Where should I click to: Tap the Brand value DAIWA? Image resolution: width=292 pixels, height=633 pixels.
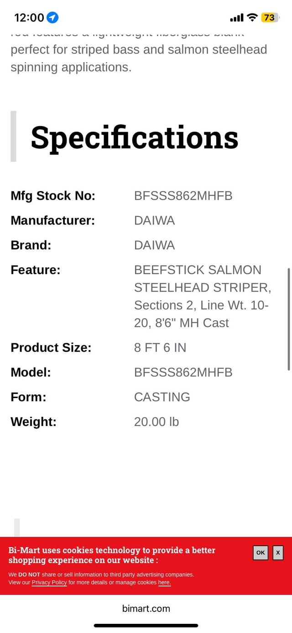(154, 245)
